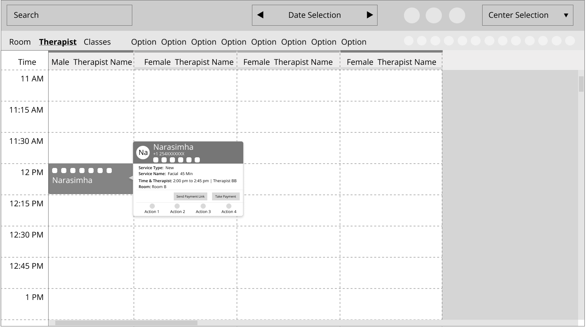Viewport: 588px width, 330px height.
Task: Click the Na avatar in the popup header
Action: 143,152
